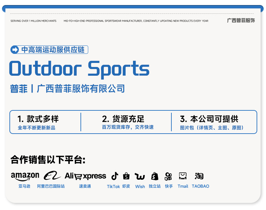Click the 独立站 label
The width and height of the screenshot is (266, 210).
coord(155,186)
